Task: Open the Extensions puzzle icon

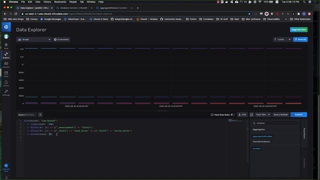Action: click(x=298, y=13)
